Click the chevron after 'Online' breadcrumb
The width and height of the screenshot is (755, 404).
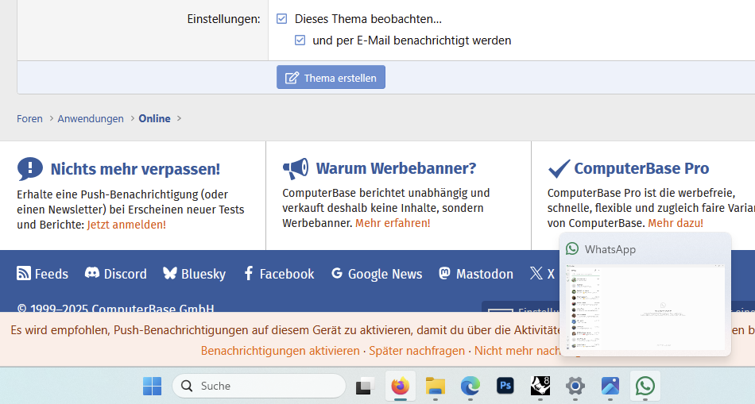pos(179,118)
